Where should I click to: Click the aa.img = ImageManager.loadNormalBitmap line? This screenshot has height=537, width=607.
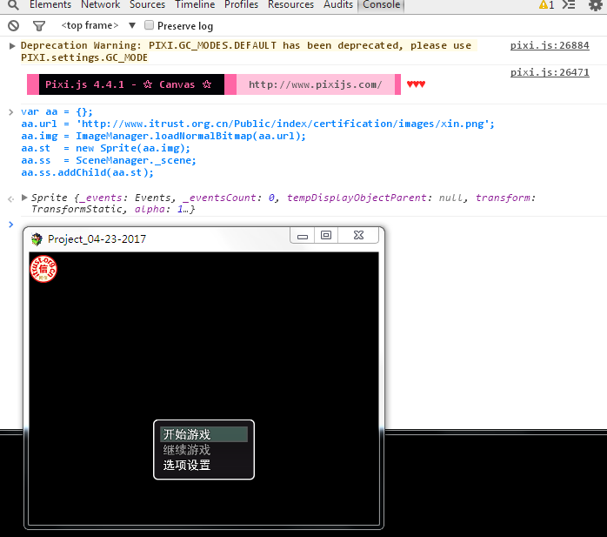[163, 136]
